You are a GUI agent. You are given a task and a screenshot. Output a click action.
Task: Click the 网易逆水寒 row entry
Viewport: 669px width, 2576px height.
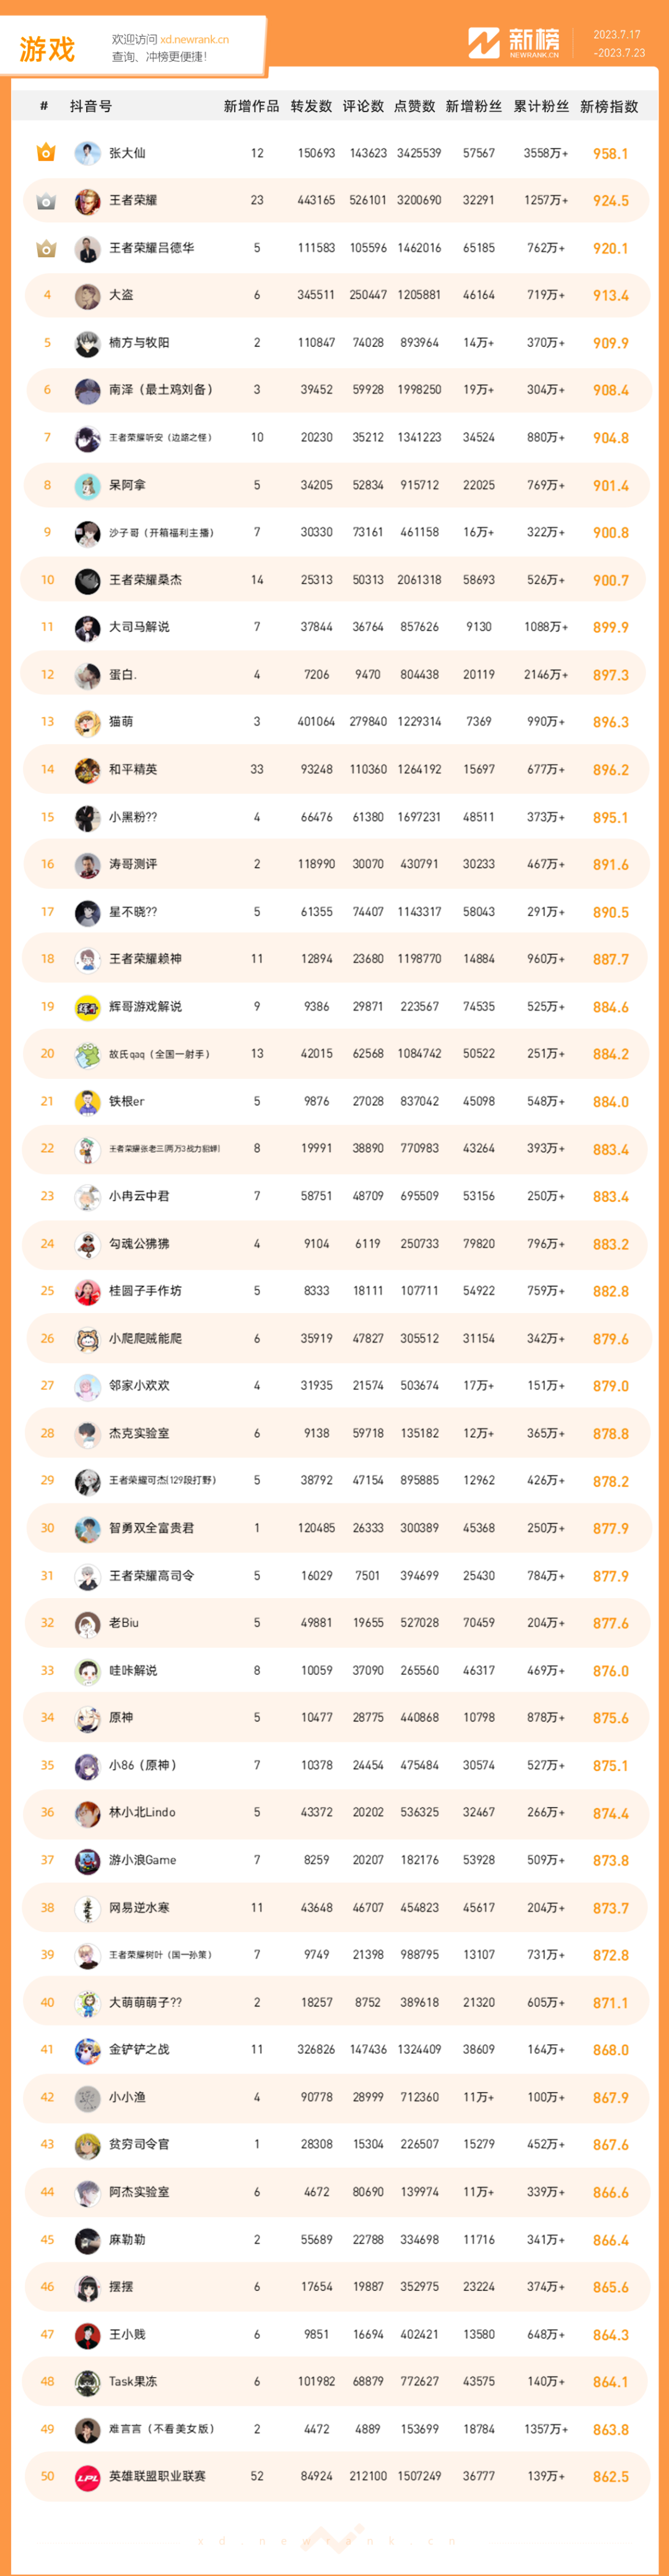[x=335, y=1908]
